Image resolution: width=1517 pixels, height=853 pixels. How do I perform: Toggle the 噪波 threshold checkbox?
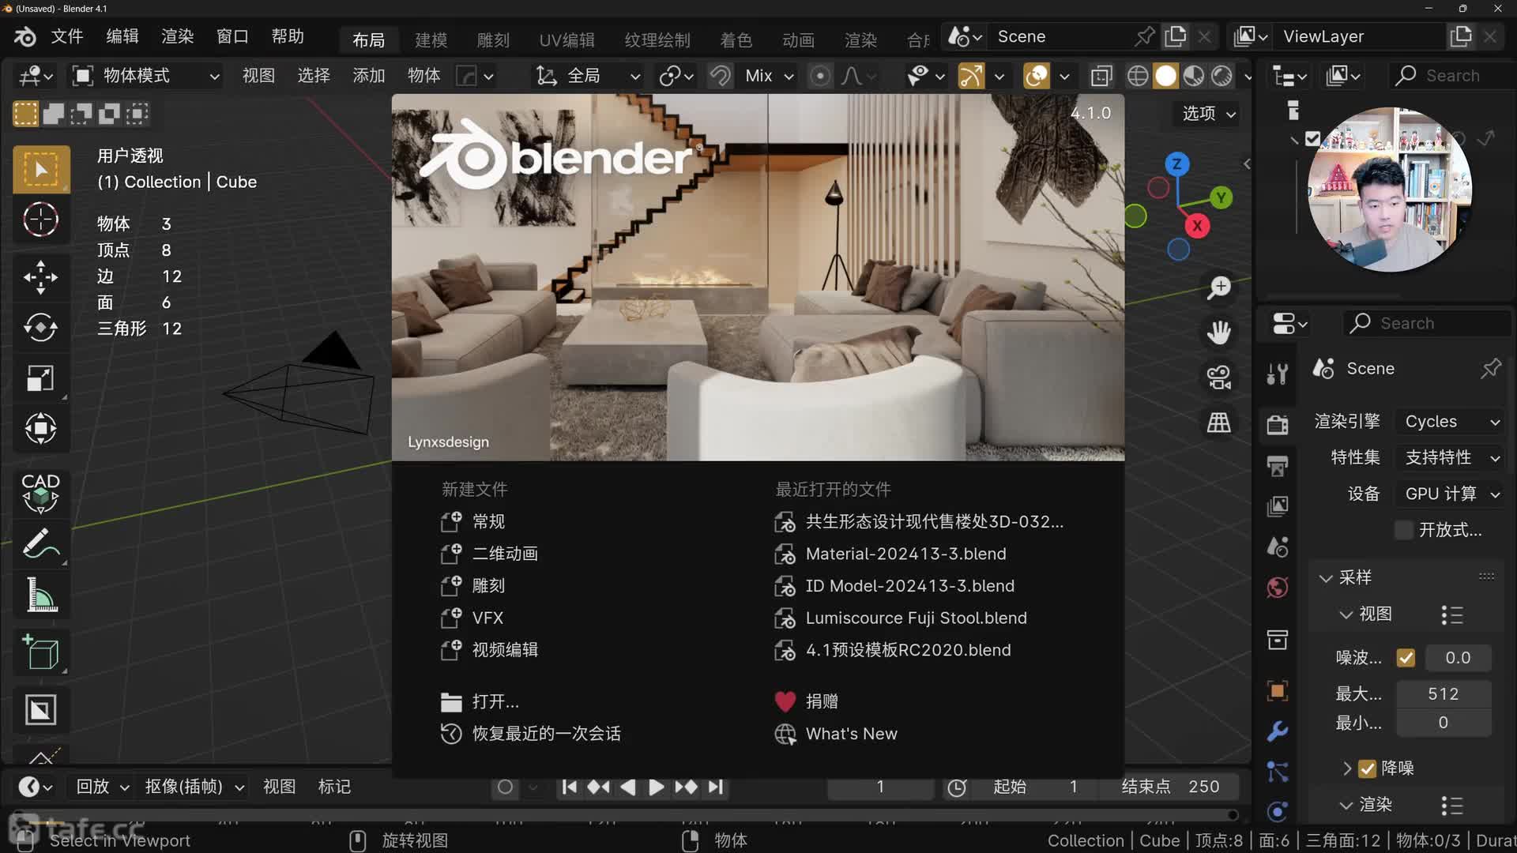[x=1406, y=657]
